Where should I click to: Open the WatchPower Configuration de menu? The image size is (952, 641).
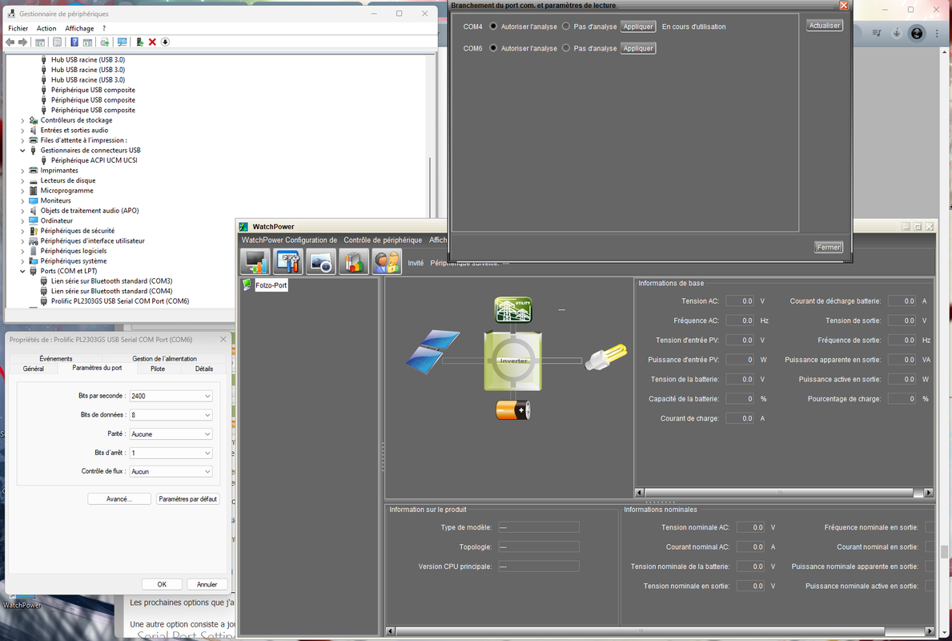pyautogui.click(x=289, y=240)
